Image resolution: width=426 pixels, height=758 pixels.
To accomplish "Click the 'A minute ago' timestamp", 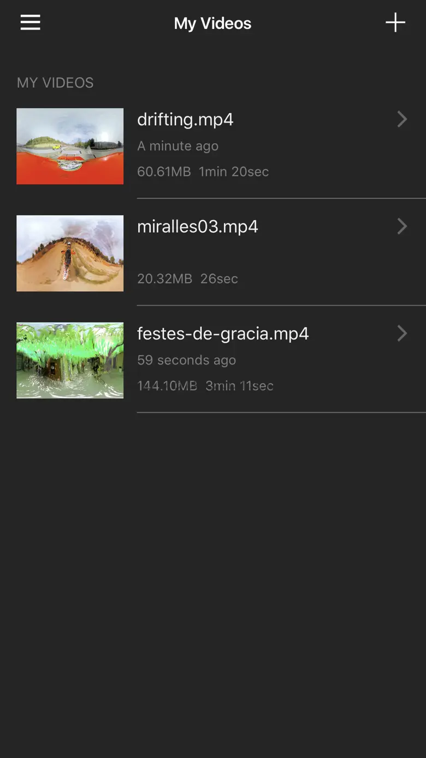I will [x=177, y=146].
